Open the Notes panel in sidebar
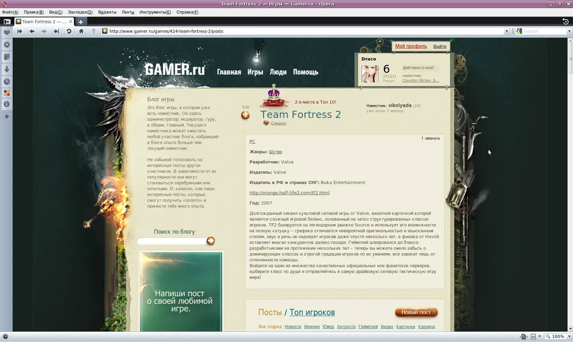Screen dimensions: 573x342 coord(6,57)
